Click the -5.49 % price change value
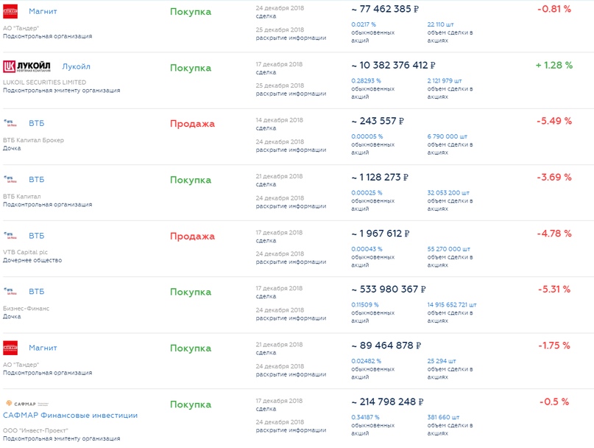The height and width of the screenshot is (448, 594). [x=554, y=121]
